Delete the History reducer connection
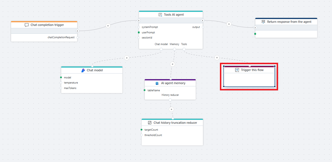This screenshot has width=332, height=162. 171,109
